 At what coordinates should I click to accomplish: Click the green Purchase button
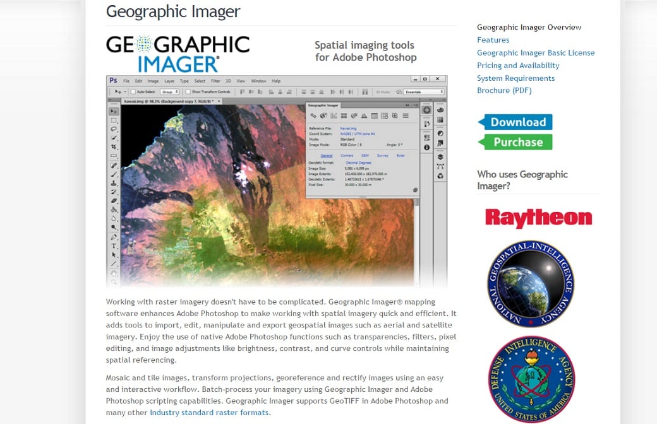coord(515,142)
